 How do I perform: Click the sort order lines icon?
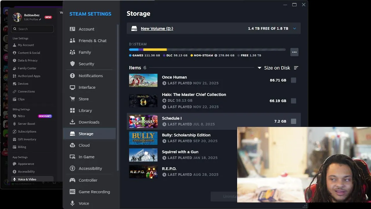click(x=296, y=68)
